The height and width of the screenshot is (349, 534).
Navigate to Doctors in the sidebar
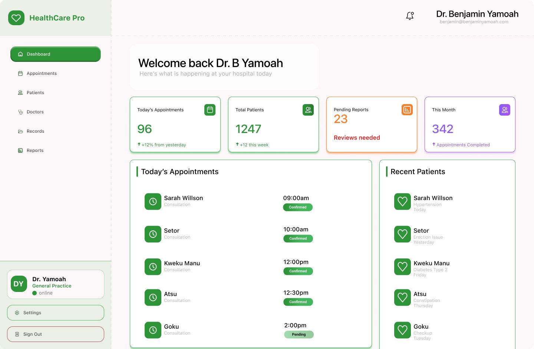[x=35, y=112]
